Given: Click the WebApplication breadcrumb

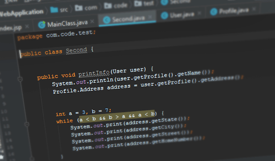Looking at the screenshot, I should coord(21,13).
